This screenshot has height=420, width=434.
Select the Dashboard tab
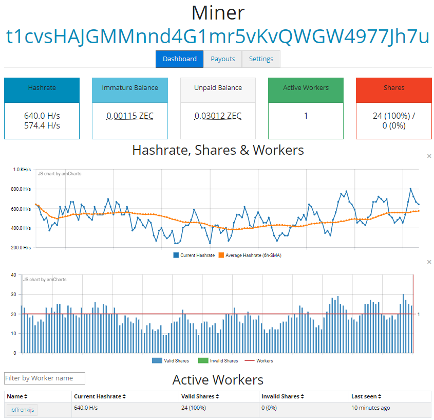tap(179, 59)
